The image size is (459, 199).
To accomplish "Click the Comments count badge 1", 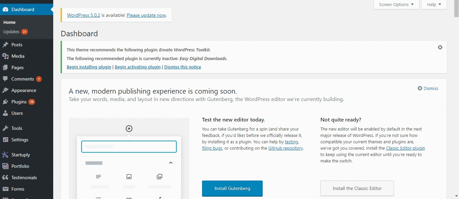I will pyautogui.click(x=39, y=79).
